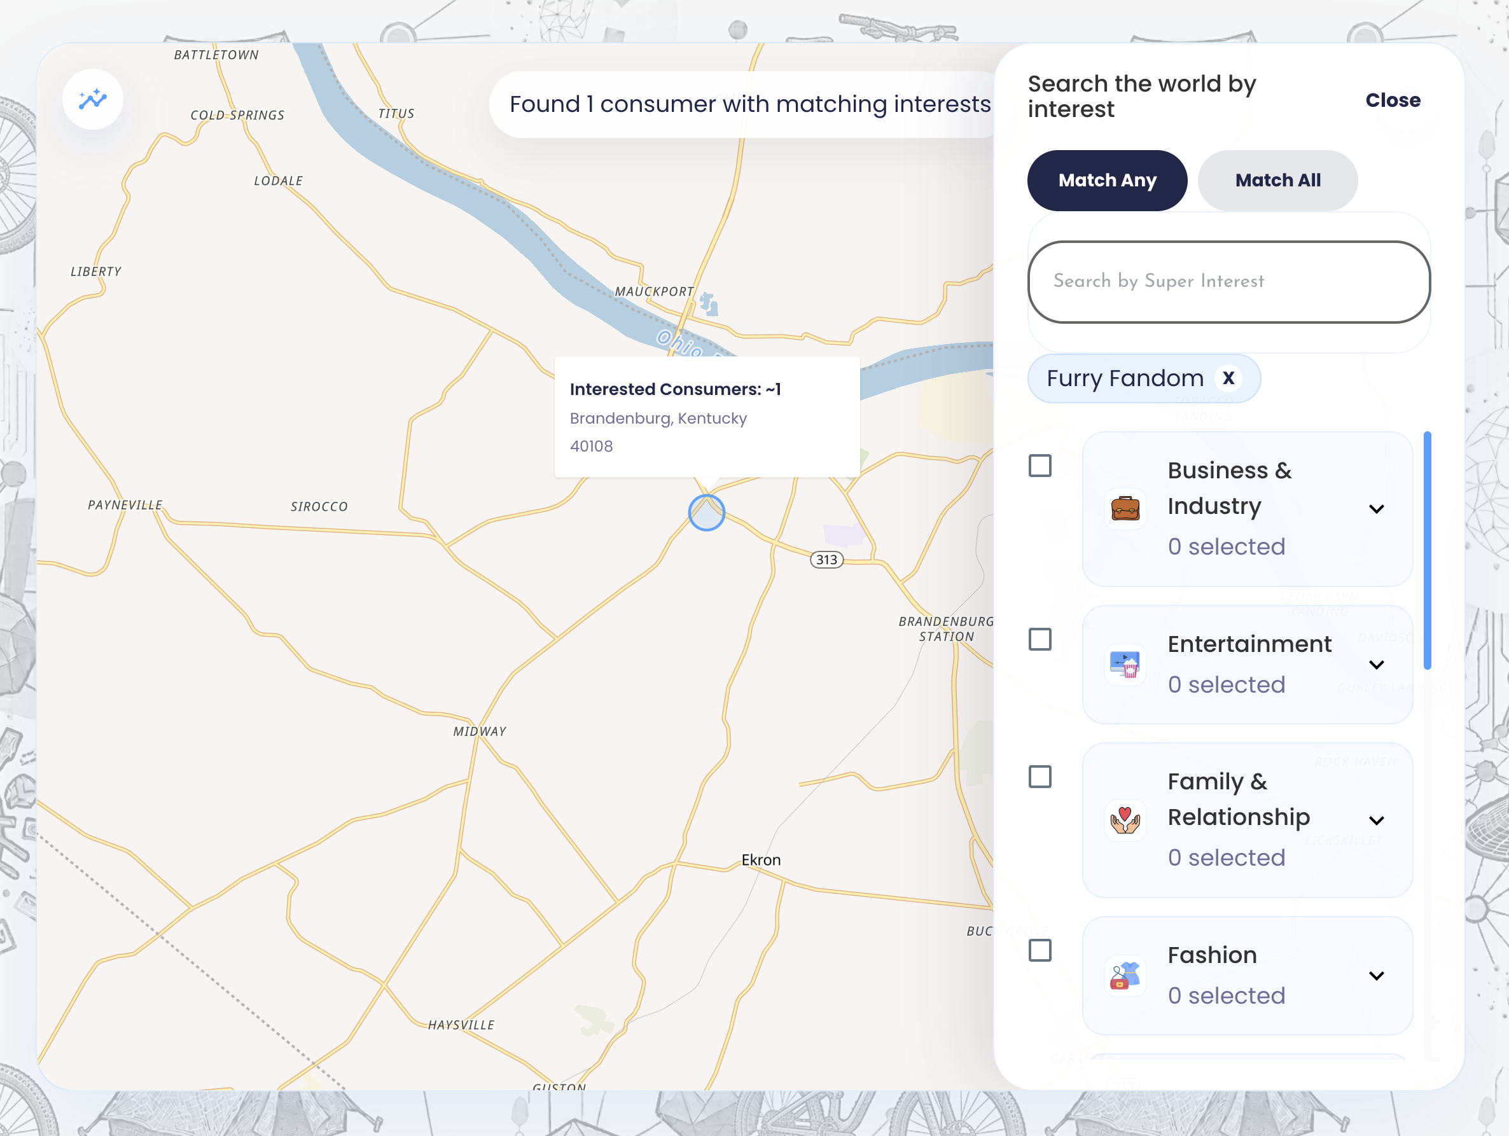Screen dimensions: 1509x1136
Task: Select the Match Any mode
Action: 1107,181
